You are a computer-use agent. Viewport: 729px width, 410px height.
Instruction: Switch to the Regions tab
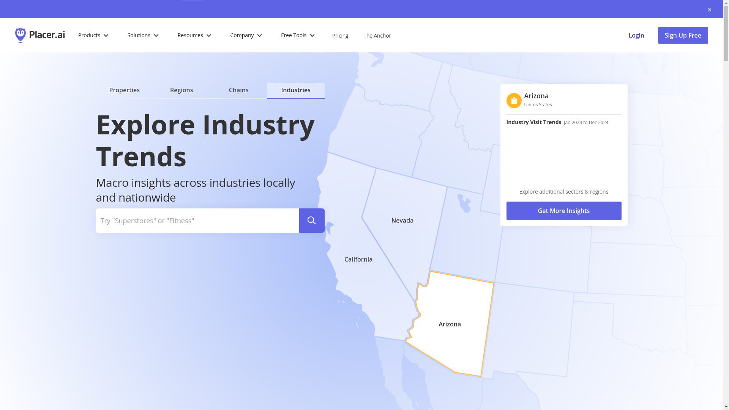point(181,90)
